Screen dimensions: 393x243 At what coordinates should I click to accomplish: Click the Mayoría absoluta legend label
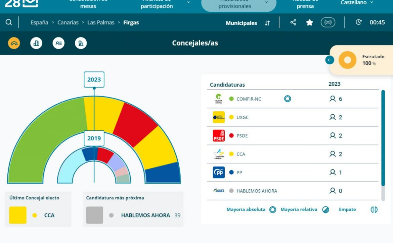246,209
